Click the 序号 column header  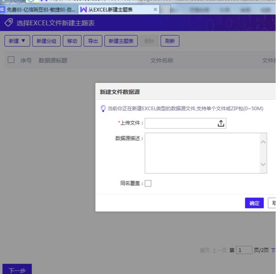tap(26, 60)
